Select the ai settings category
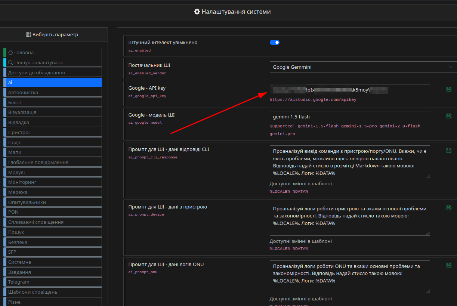The height and width of the screenshot is (306, 457). point(53,83)
